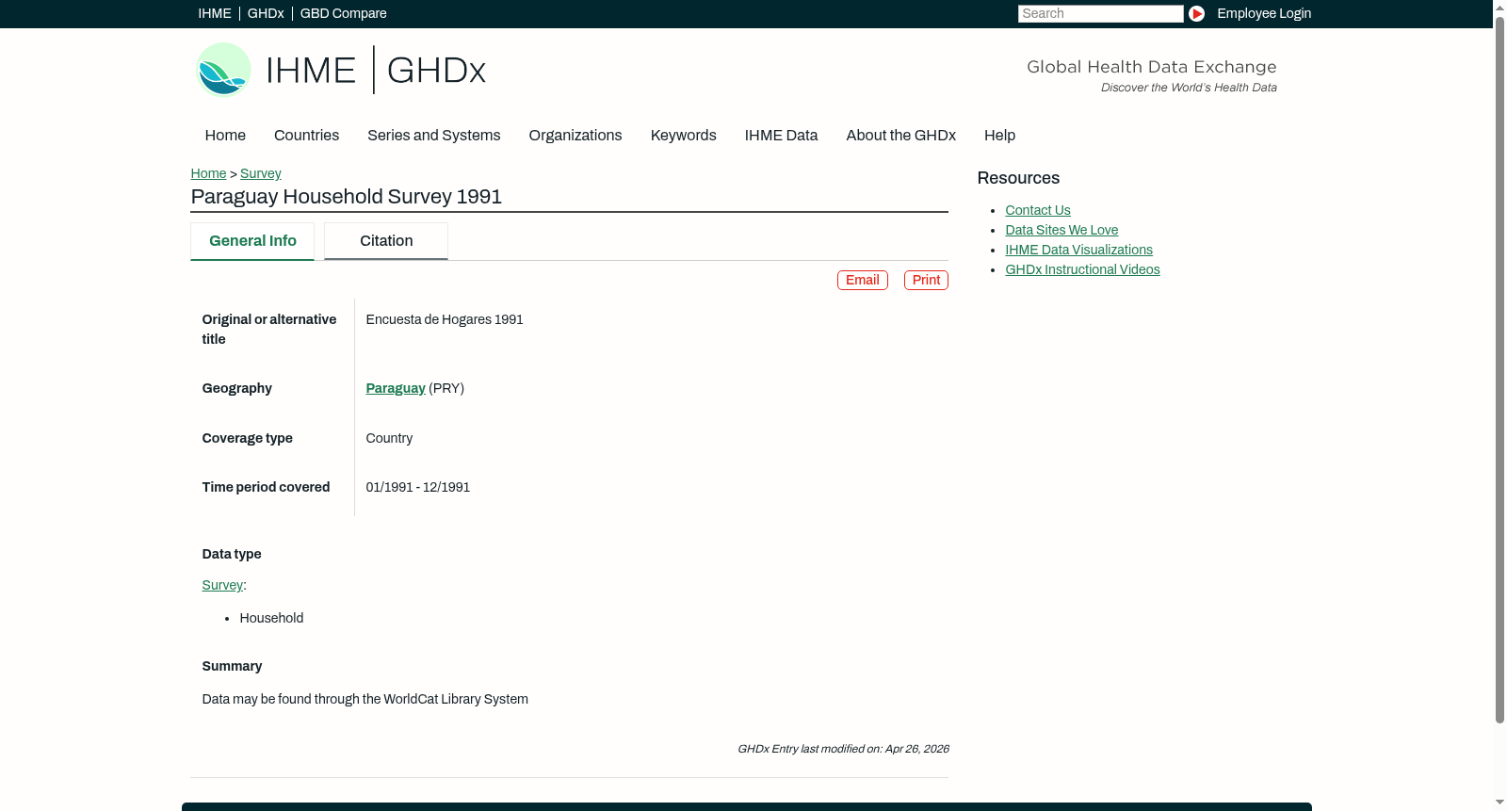Click the 01/1991 - 12/1991 time period value
1507x811 pixels.
point(418,487)
